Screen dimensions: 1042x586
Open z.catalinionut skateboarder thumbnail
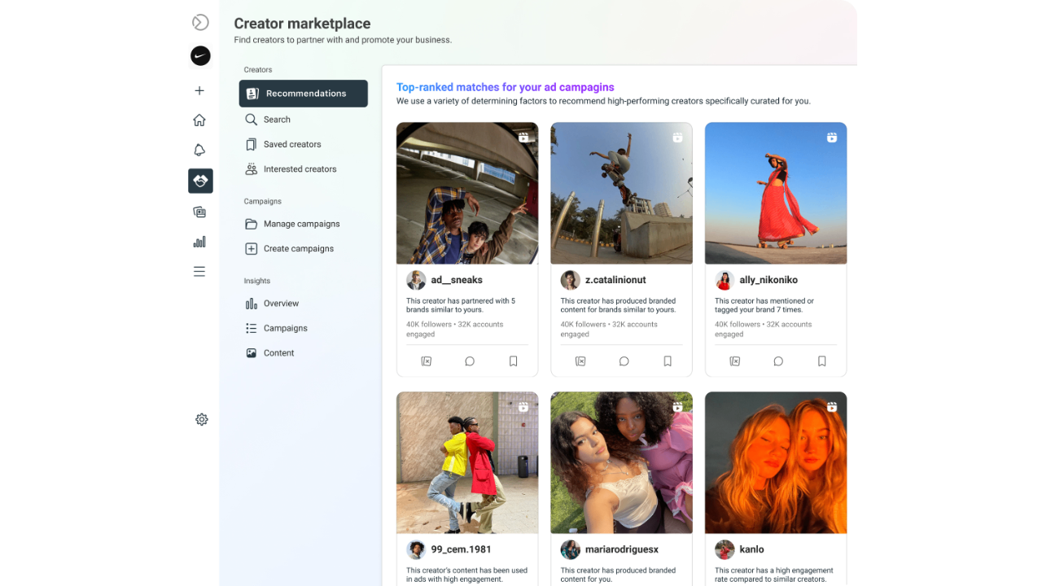pyautogui.click(x=621, y=193)
